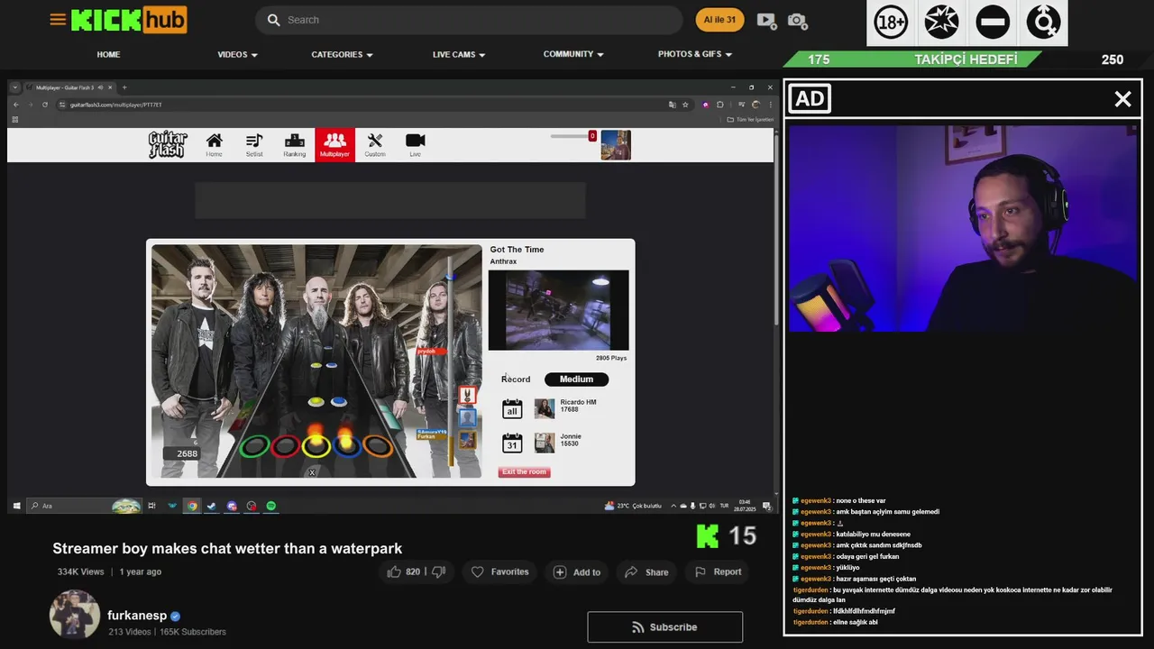1154x649 pixels.
Task: Click the Chrome taskbar icon in stream
Action: [x=192, y=506]
